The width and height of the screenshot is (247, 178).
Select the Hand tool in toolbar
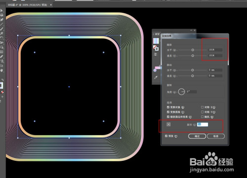pyautogui.click(x=1, y=71)
